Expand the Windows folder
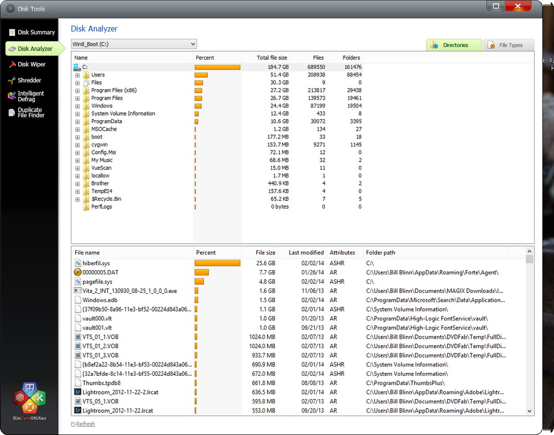Screen dimensions: 554x435 click(x=78, y=106)
